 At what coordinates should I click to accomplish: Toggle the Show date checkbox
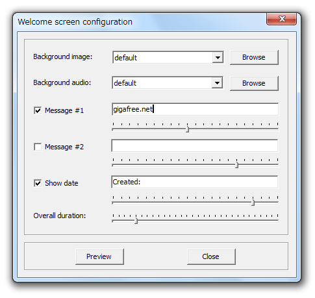click(x=38, y=183)
